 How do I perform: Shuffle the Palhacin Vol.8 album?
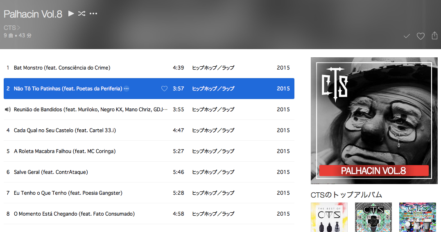82,14
